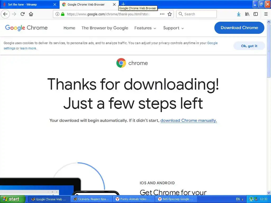The width and height of the screenshot is (271, 203).
Task: Close the Set the tone - Winamp tab
Action: [x=55, y=4]
